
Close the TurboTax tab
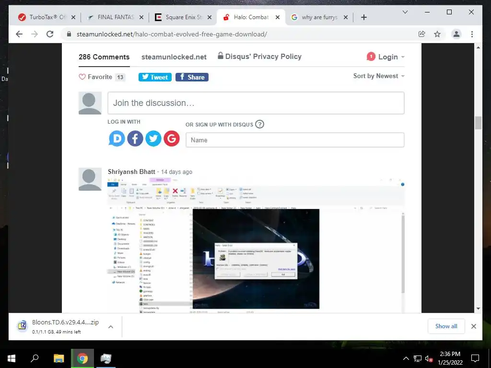73,17
